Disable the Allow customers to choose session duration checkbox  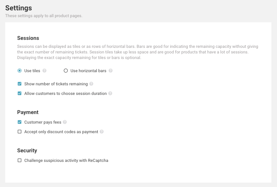[20, 93]
